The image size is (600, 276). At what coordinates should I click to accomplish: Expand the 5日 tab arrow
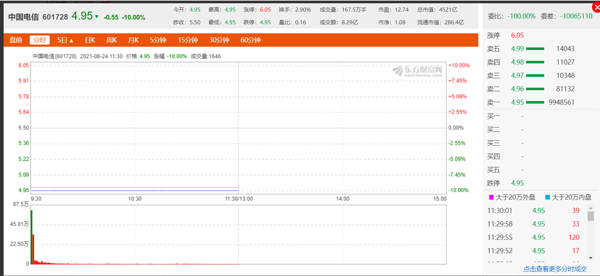[71, 41]
